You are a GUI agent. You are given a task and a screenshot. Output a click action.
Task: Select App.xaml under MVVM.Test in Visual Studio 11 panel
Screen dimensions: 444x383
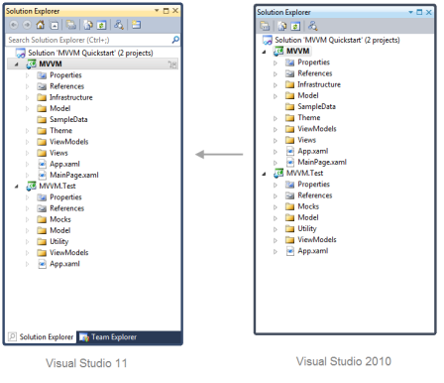pos(64,264)
